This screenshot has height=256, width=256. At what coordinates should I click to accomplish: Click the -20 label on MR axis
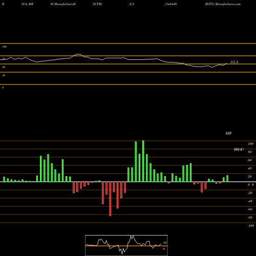250,193
